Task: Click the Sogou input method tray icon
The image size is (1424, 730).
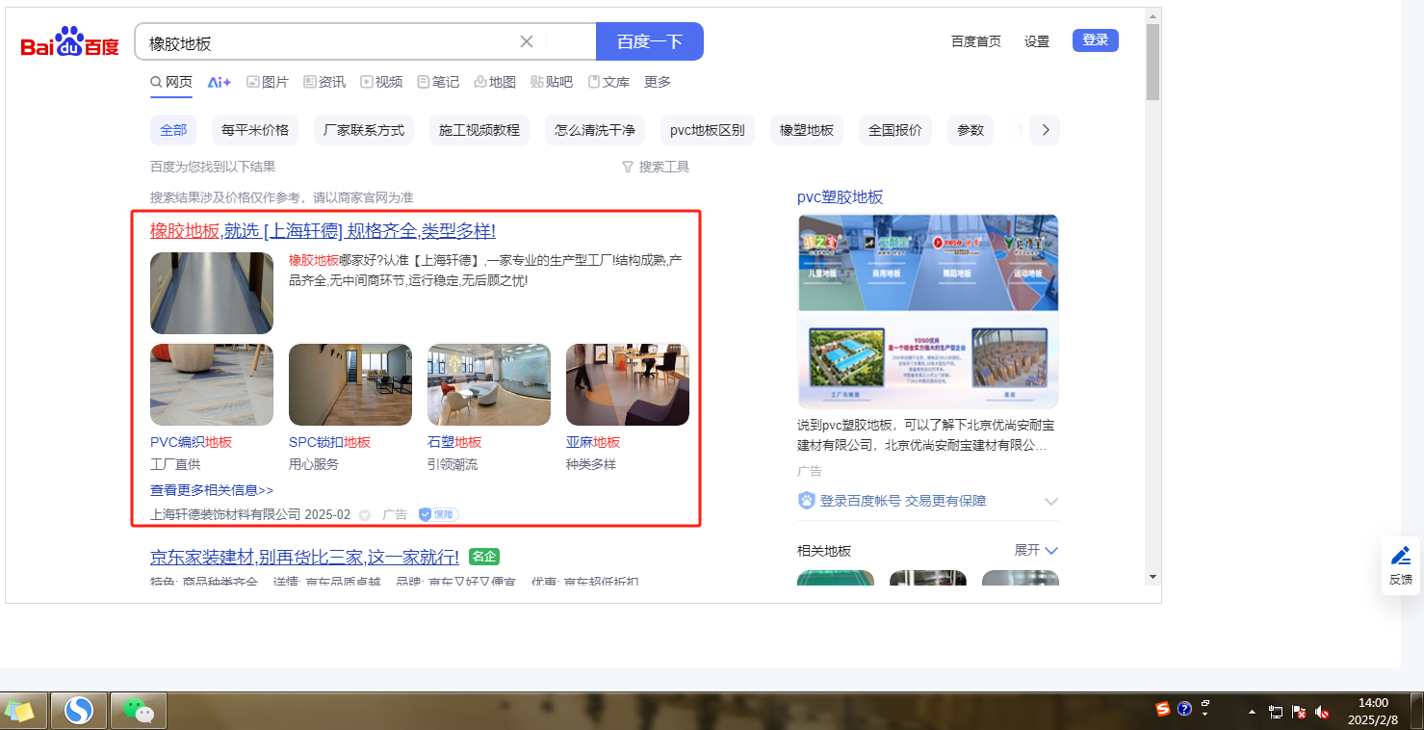Action: click(x=1163, y=710)
